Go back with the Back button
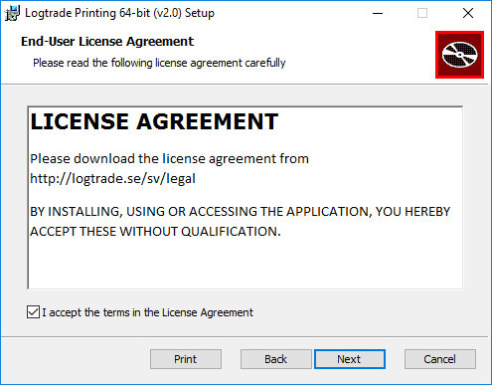 [x=276, y=359]
